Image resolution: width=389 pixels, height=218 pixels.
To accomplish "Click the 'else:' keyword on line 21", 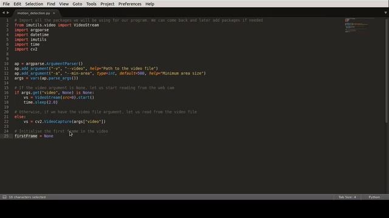I will (x=20, y=117).
